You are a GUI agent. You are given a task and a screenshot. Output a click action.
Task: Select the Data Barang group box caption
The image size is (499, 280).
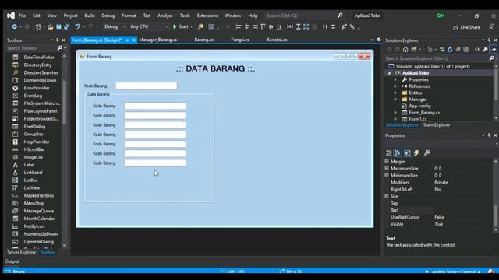tap(98, 95)
